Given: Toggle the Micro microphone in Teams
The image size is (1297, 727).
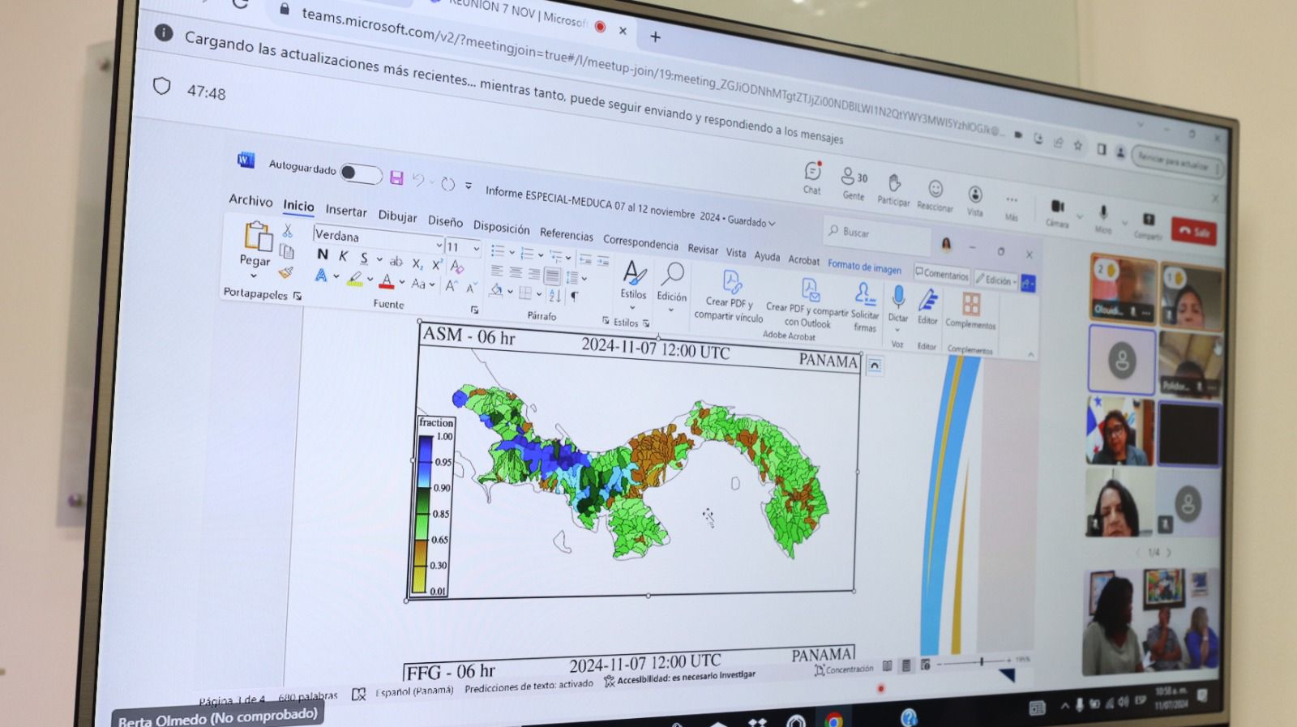Looking at the screenshot, I should point(1103,219).
